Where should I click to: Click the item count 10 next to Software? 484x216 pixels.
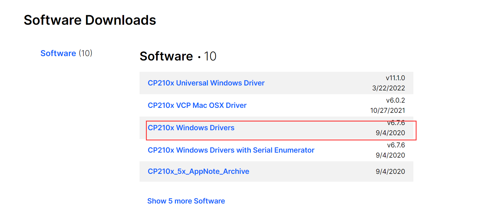tap(212, 56)
